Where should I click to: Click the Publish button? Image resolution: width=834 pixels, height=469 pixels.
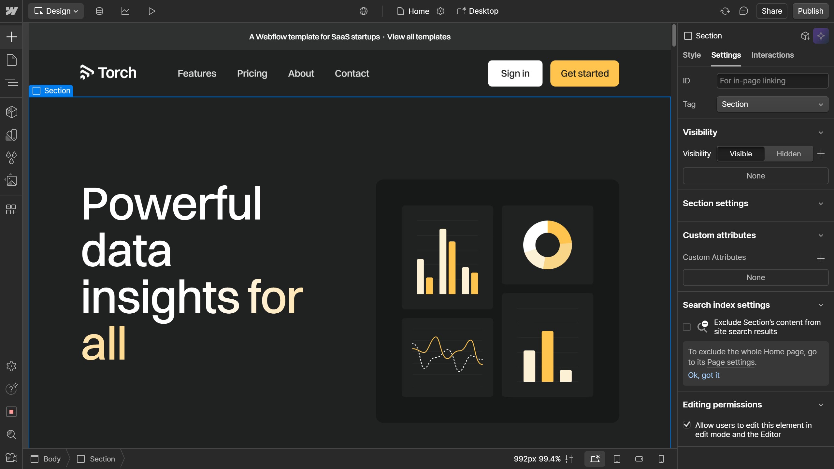point(811,11)
